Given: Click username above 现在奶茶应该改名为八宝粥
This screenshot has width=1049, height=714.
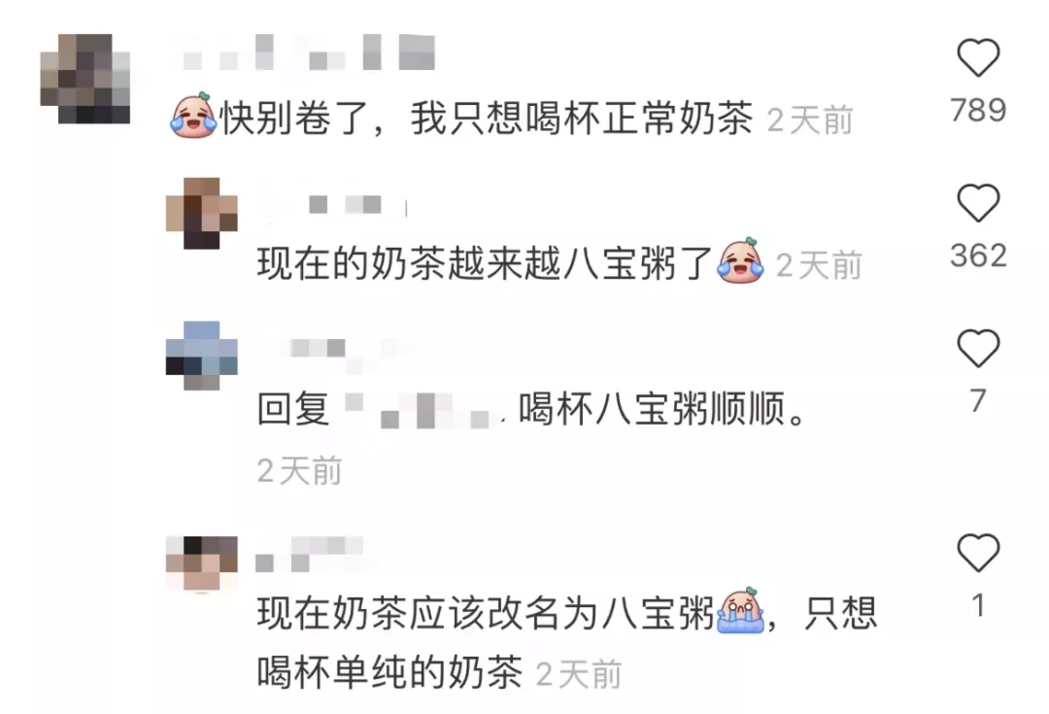Looking at the screenshot, I should click(x=310, y=554).
